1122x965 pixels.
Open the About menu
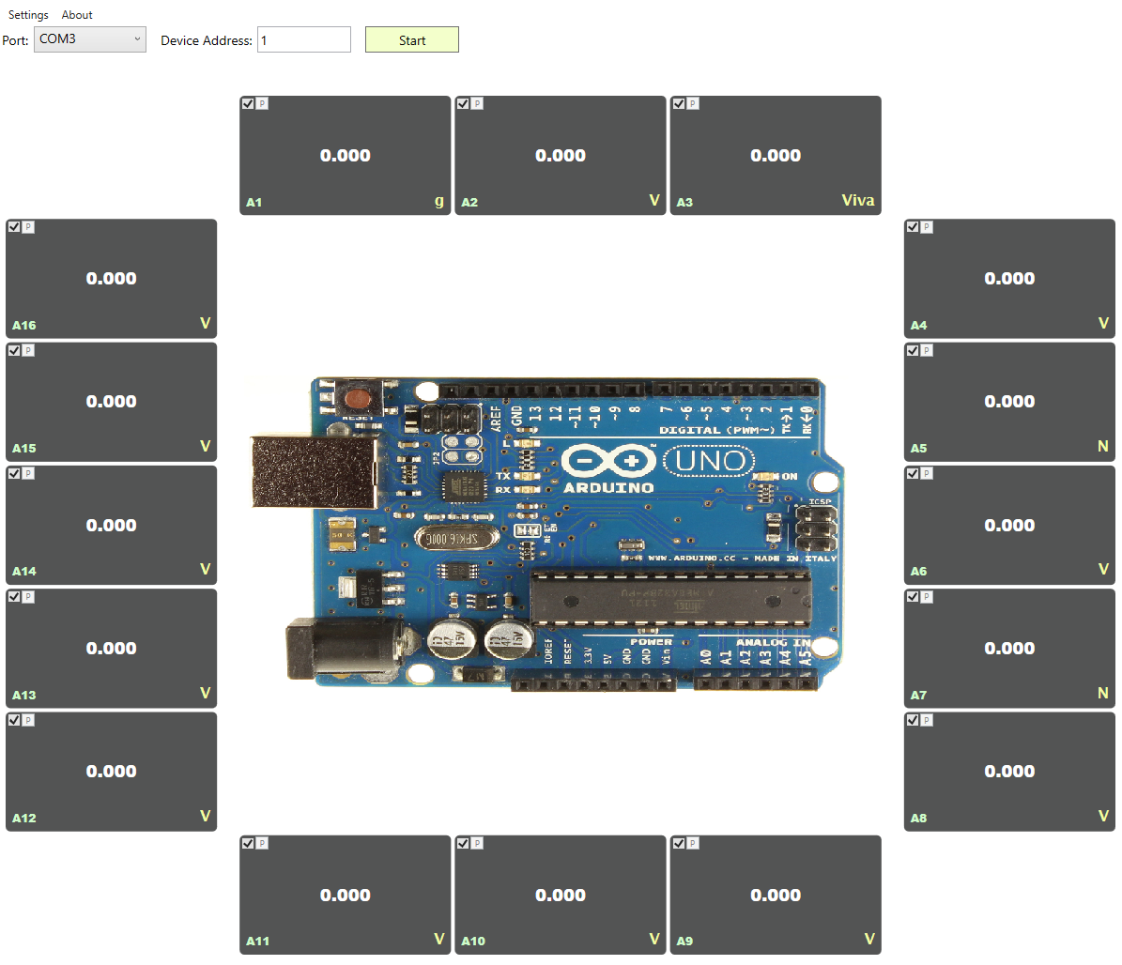77,14
